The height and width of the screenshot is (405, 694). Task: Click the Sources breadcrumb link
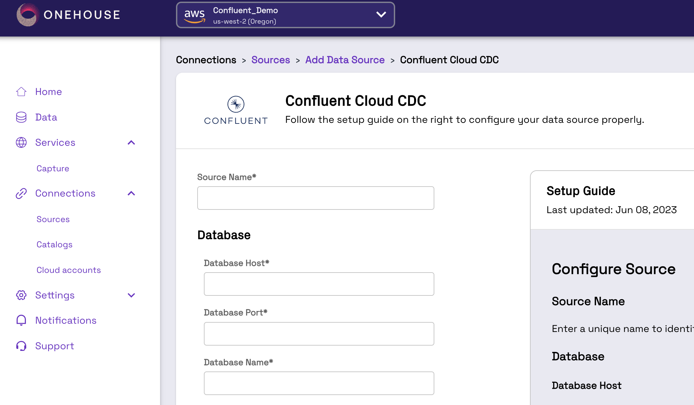pyautogui.click(x=270, y=60)
